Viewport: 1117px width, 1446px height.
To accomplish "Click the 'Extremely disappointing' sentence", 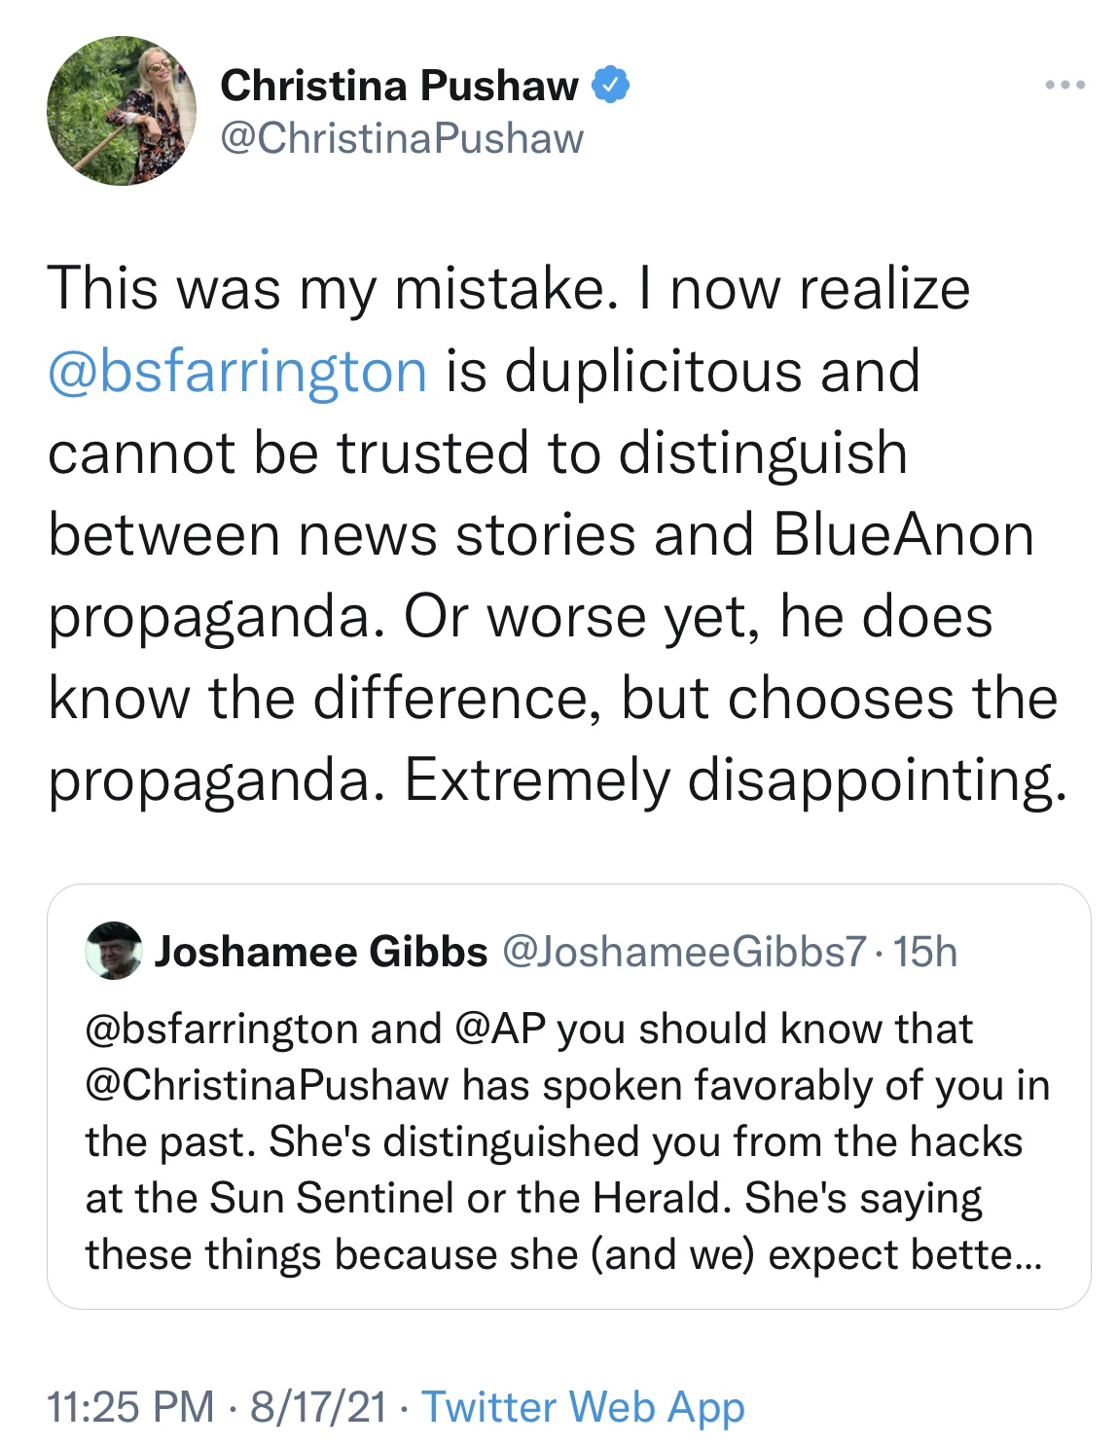I will click(735, 780).
